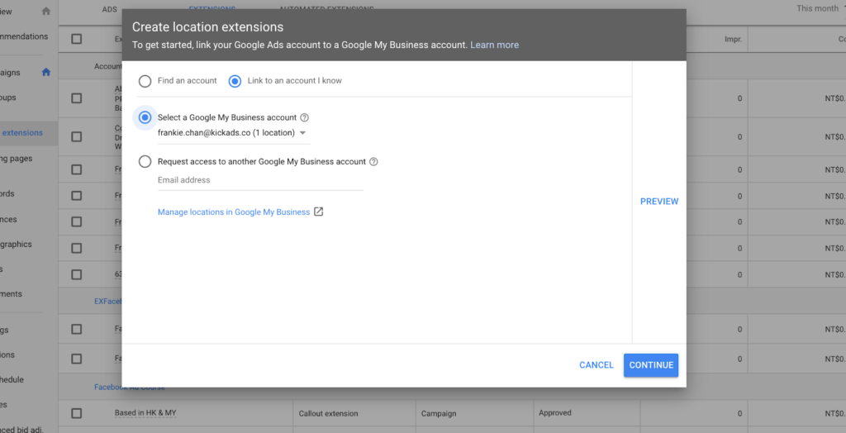
Task: Open Ads & extensions in the sidebar
Action: click(x=21, y=133)
